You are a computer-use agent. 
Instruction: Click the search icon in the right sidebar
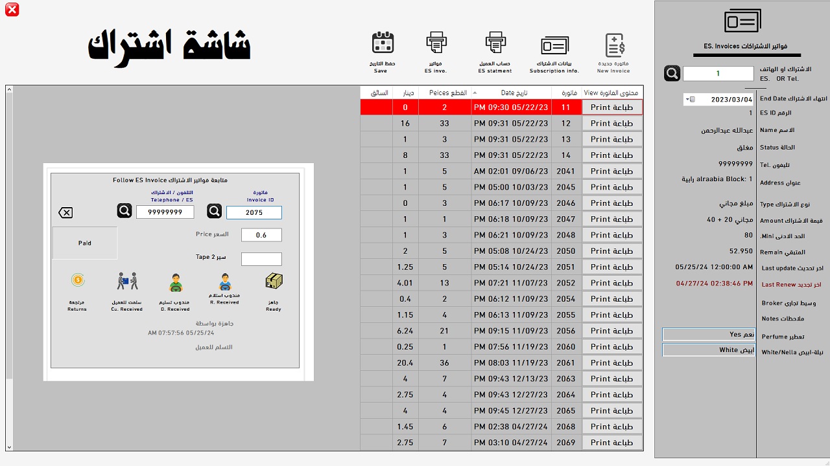[672, 72]
